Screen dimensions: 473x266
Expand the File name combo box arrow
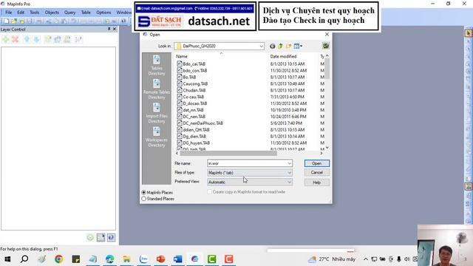point(289,163)
